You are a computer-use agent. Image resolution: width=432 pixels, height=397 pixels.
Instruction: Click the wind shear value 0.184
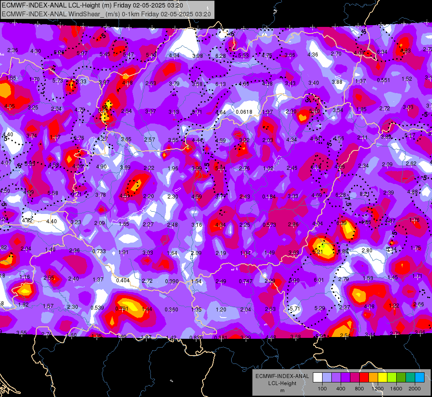click(269, 196)
